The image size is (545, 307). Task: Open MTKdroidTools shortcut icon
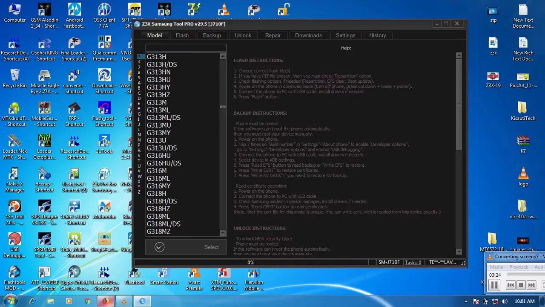point(14,114)
